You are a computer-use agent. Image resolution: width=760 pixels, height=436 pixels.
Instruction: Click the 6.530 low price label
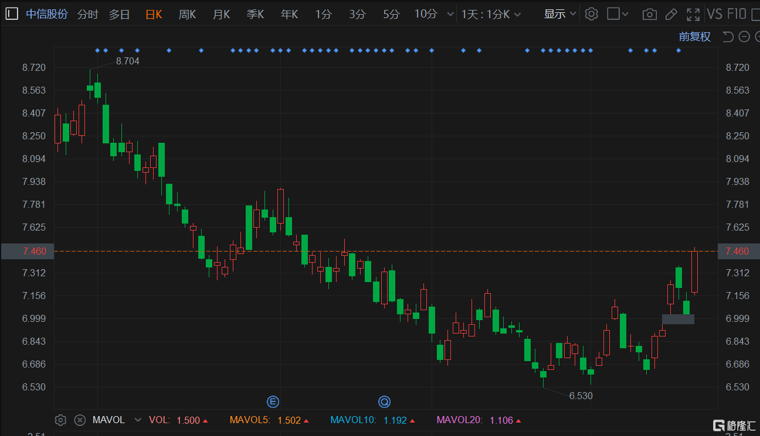(581, 396)
